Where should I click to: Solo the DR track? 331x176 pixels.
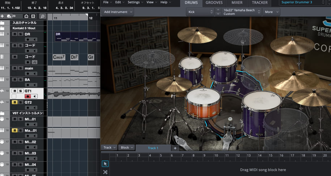point(21,34)
